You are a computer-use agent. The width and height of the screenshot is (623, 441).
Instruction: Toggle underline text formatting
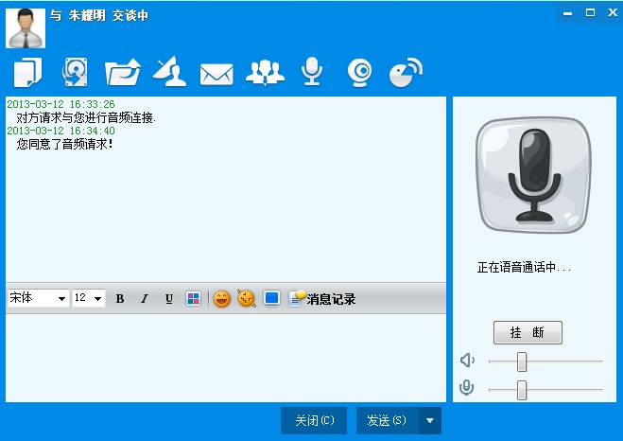point(169,299)
